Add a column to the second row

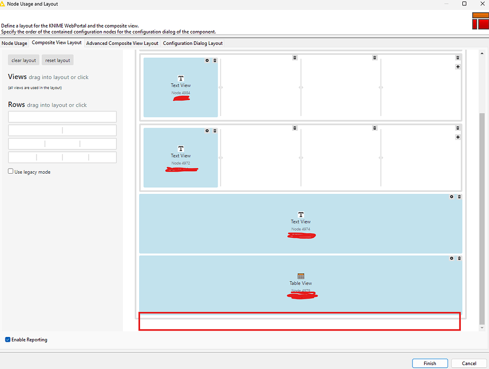[457, 137]
